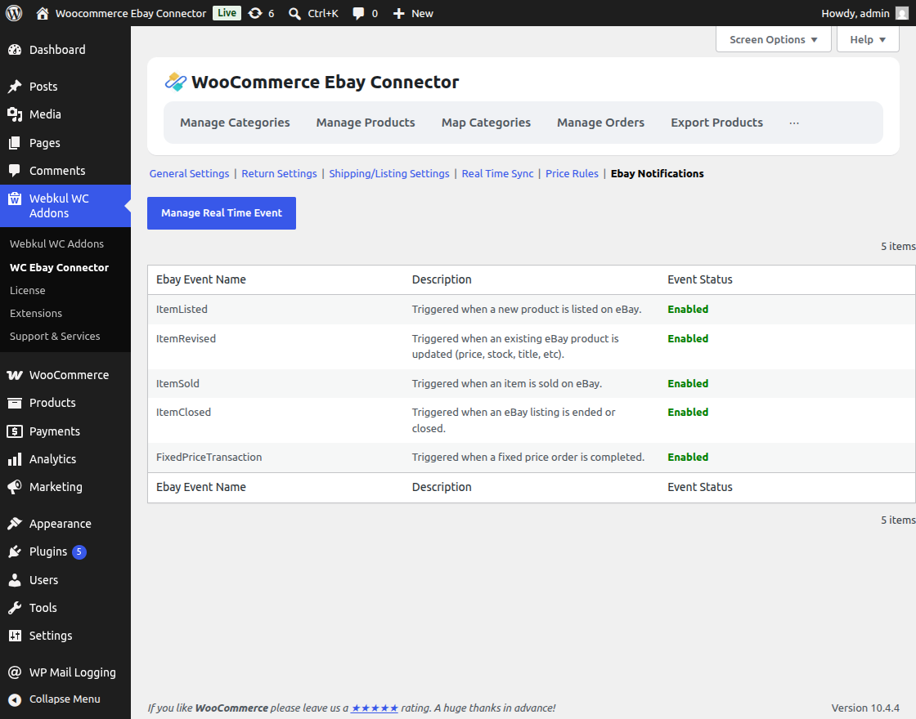This screenshot has height=719, width=916.
Task: Open the Manage Products tab
Action: tap(366, 123)
